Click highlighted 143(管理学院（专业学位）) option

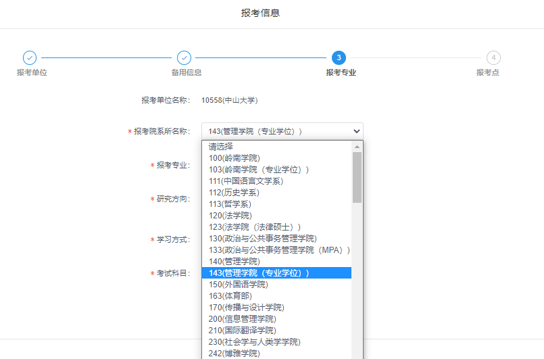coord(258,272)
